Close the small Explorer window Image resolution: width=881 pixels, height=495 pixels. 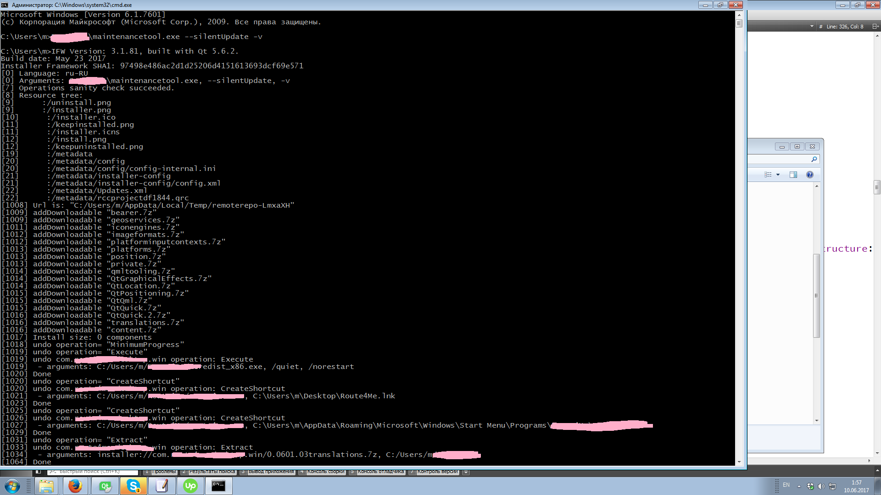pos(812,147)
